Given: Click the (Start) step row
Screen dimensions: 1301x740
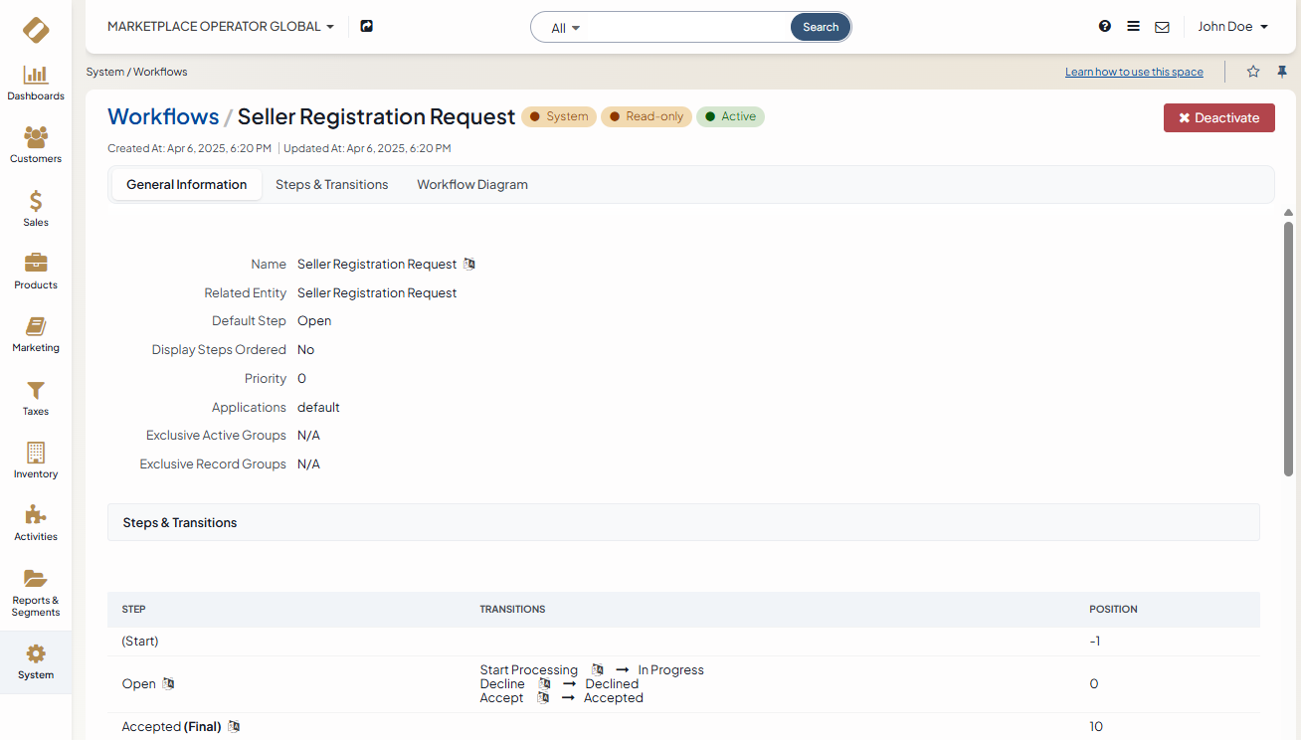Looking at the screenshot, I should pyautogui.click(x=683, y=642).
